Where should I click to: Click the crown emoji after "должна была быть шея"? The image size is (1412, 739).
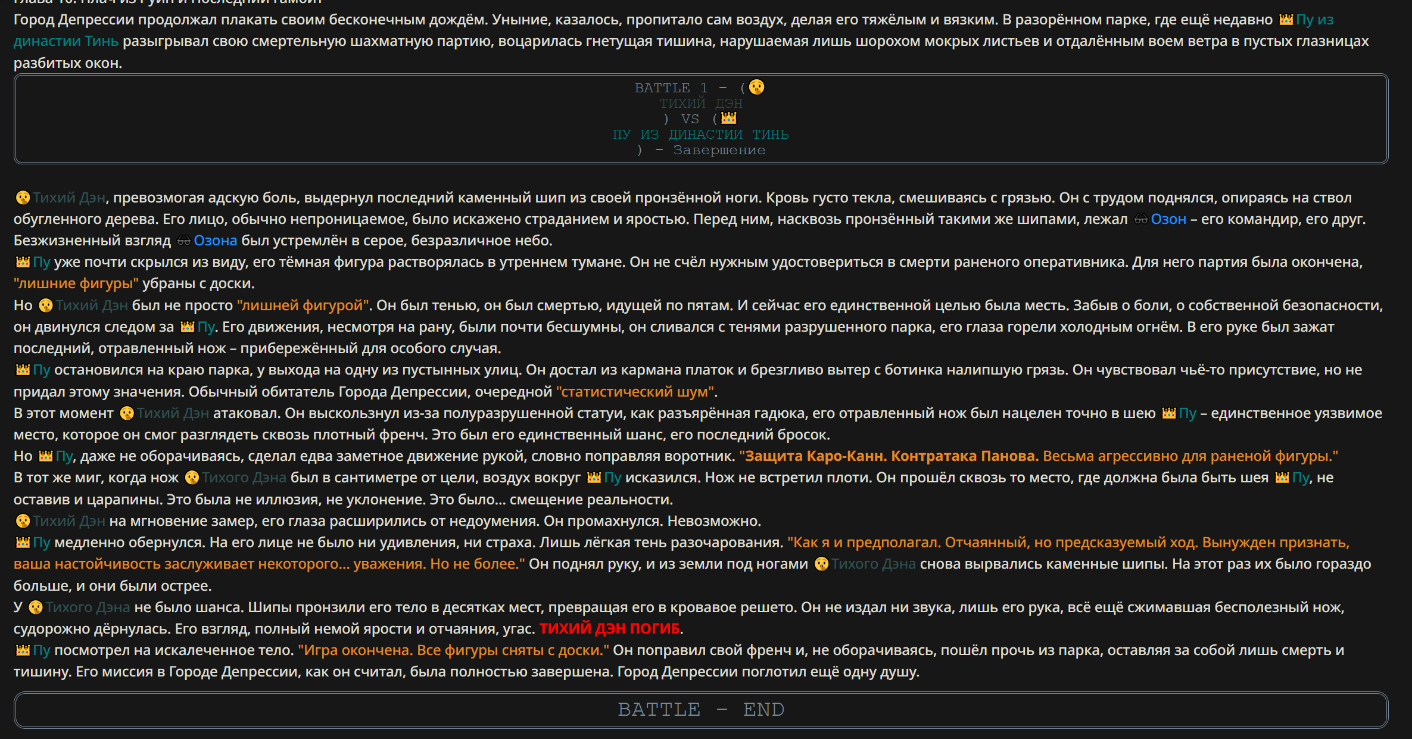[x=1282, y=478]
